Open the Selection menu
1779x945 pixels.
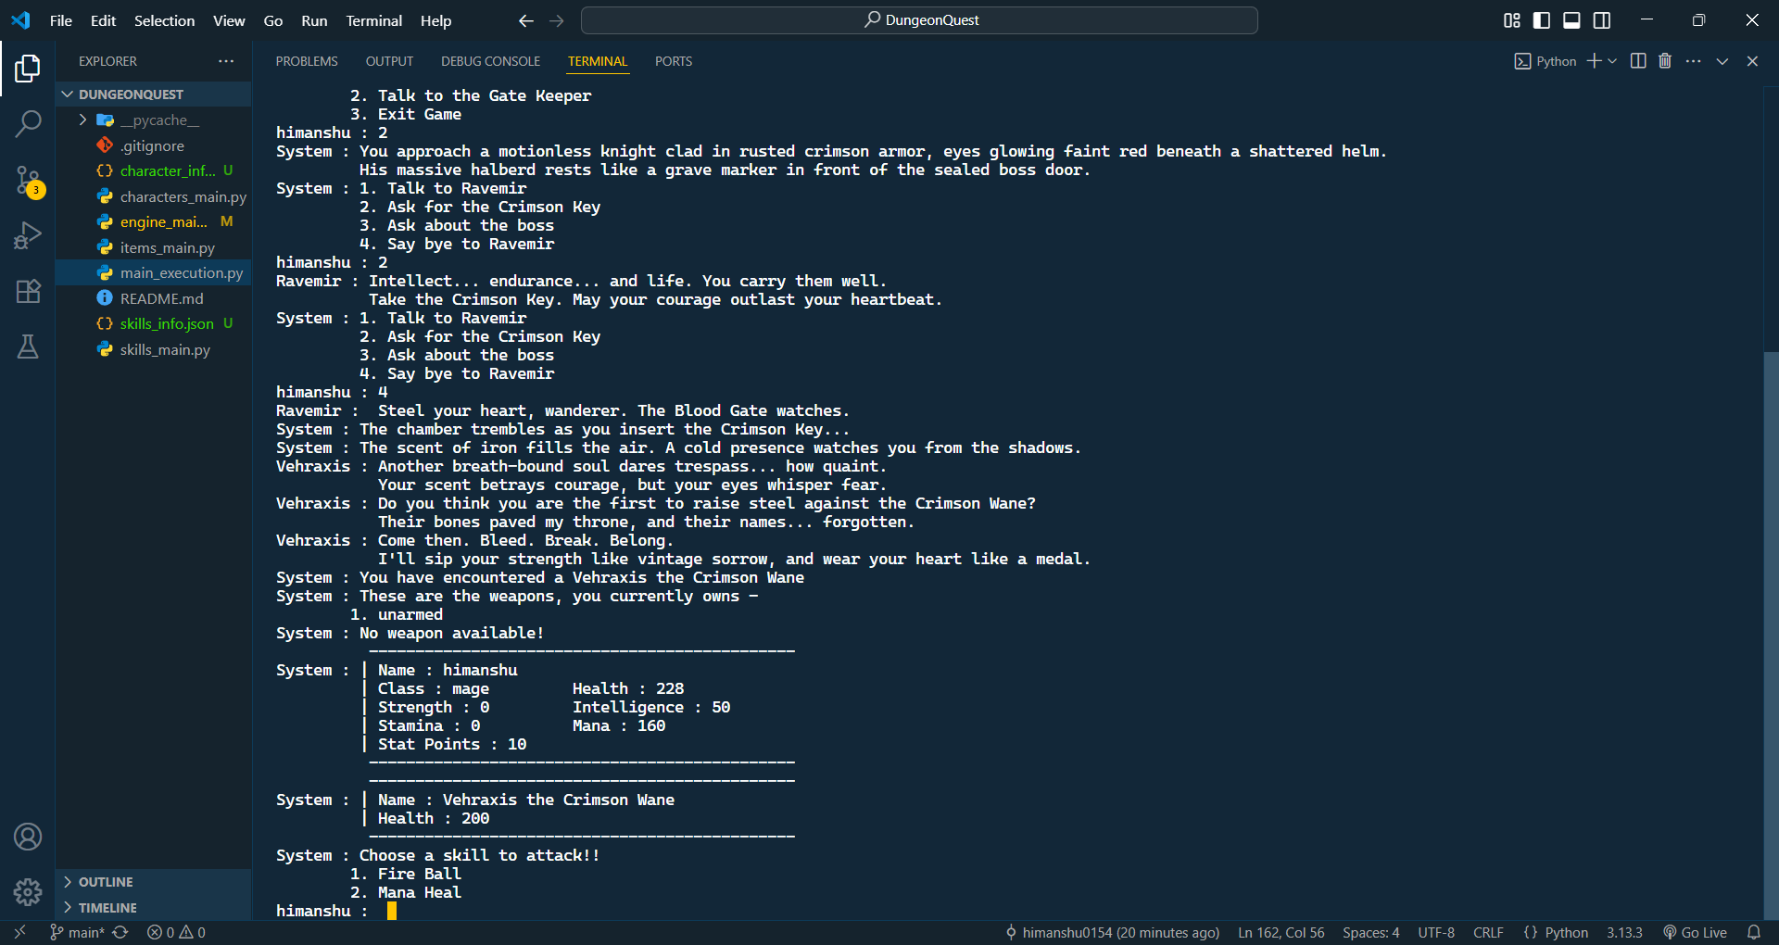click(164, 20)
